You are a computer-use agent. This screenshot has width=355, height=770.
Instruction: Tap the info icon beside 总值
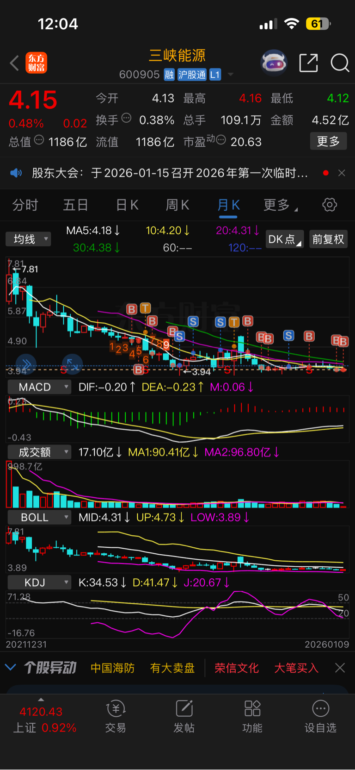[x=39, y=140]
